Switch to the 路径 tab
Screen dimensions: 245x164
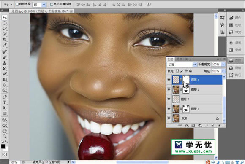(x=188, y=59)
